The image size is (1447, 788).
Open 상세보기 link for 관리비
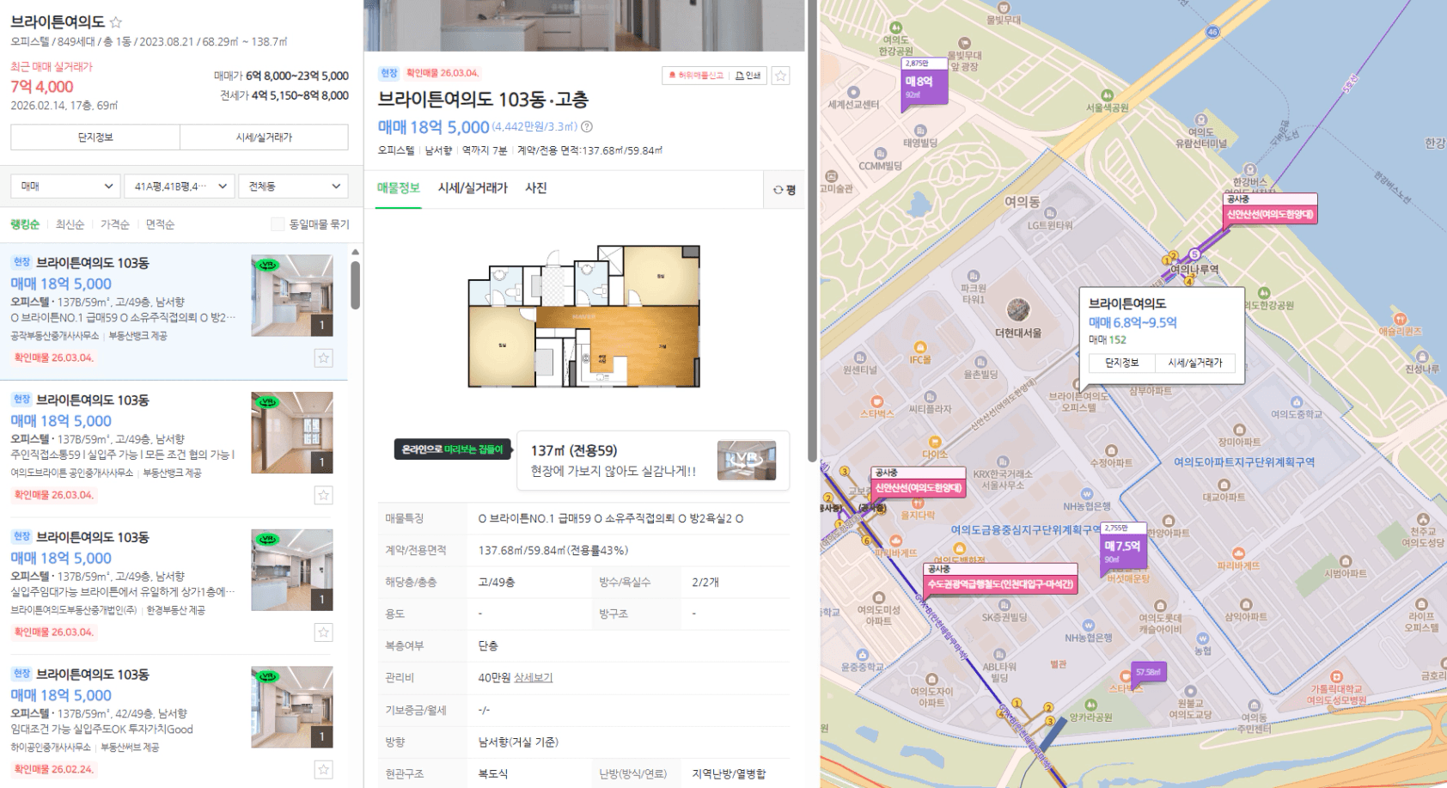(533, 678)
